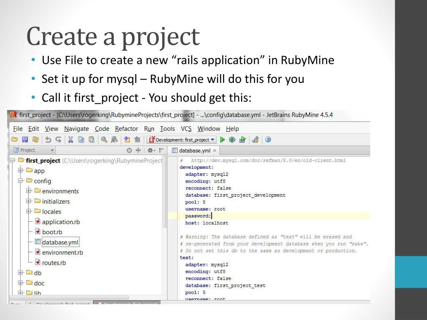This screenshot has width=427, height=320.
Task: Click Collapse All icon in Project panel
Action: click(x=138, y=150)
